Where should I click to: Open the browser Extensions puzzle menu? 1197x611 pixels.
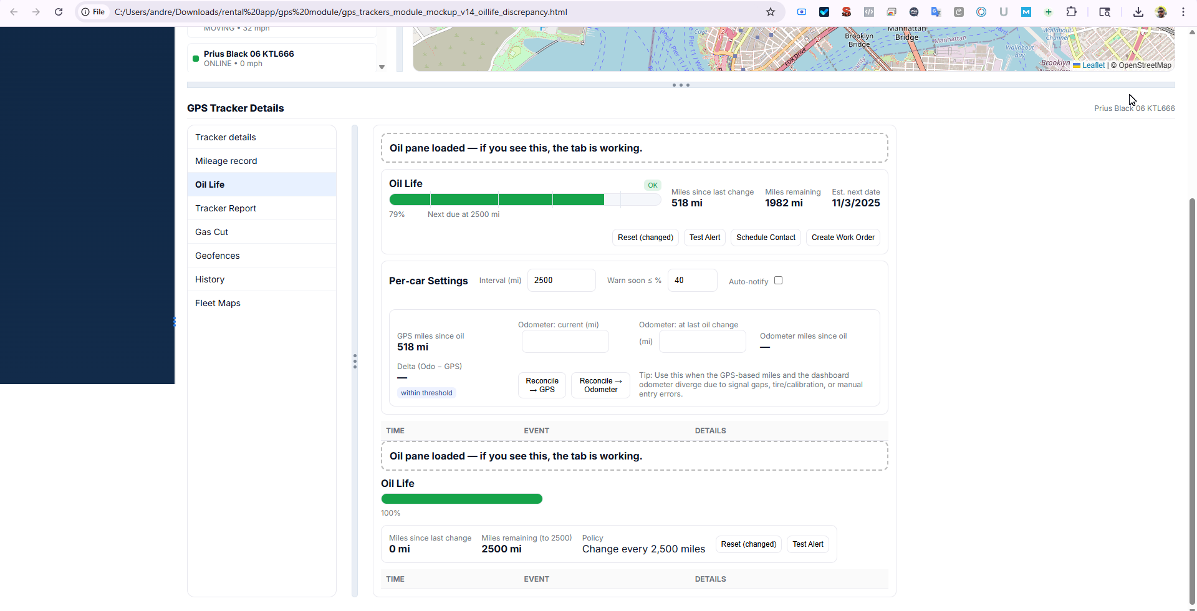pos(1071,12)
